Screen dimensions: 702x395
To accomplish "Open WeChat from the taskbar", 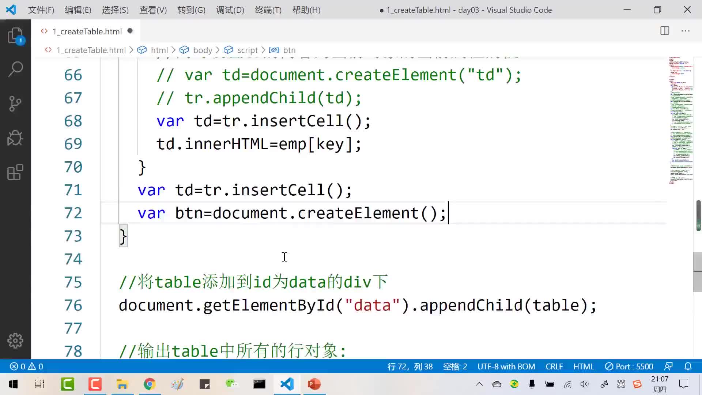I will pyautogui.click(x=231, y=384).
